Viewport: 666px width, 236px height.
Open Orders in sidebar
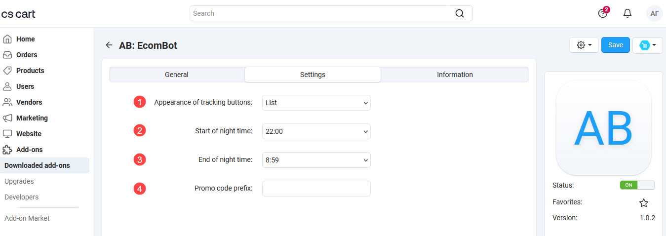click(27, 55)
